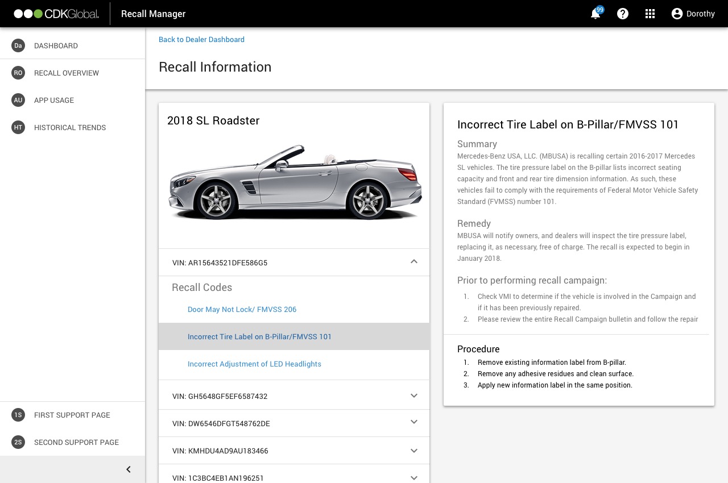Click the 1S first support badge icon

(18, 415)
